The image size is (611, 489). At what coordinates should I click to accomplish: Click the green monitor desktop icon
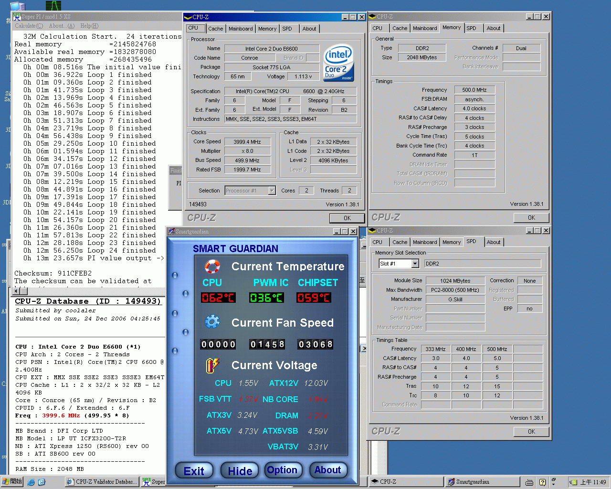(x=53, y=5)
